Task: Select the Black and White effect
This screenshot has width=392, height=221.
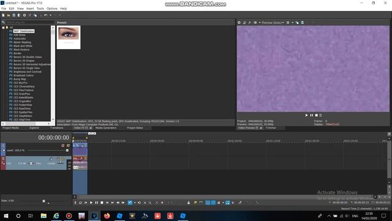Action: (23, 46)
